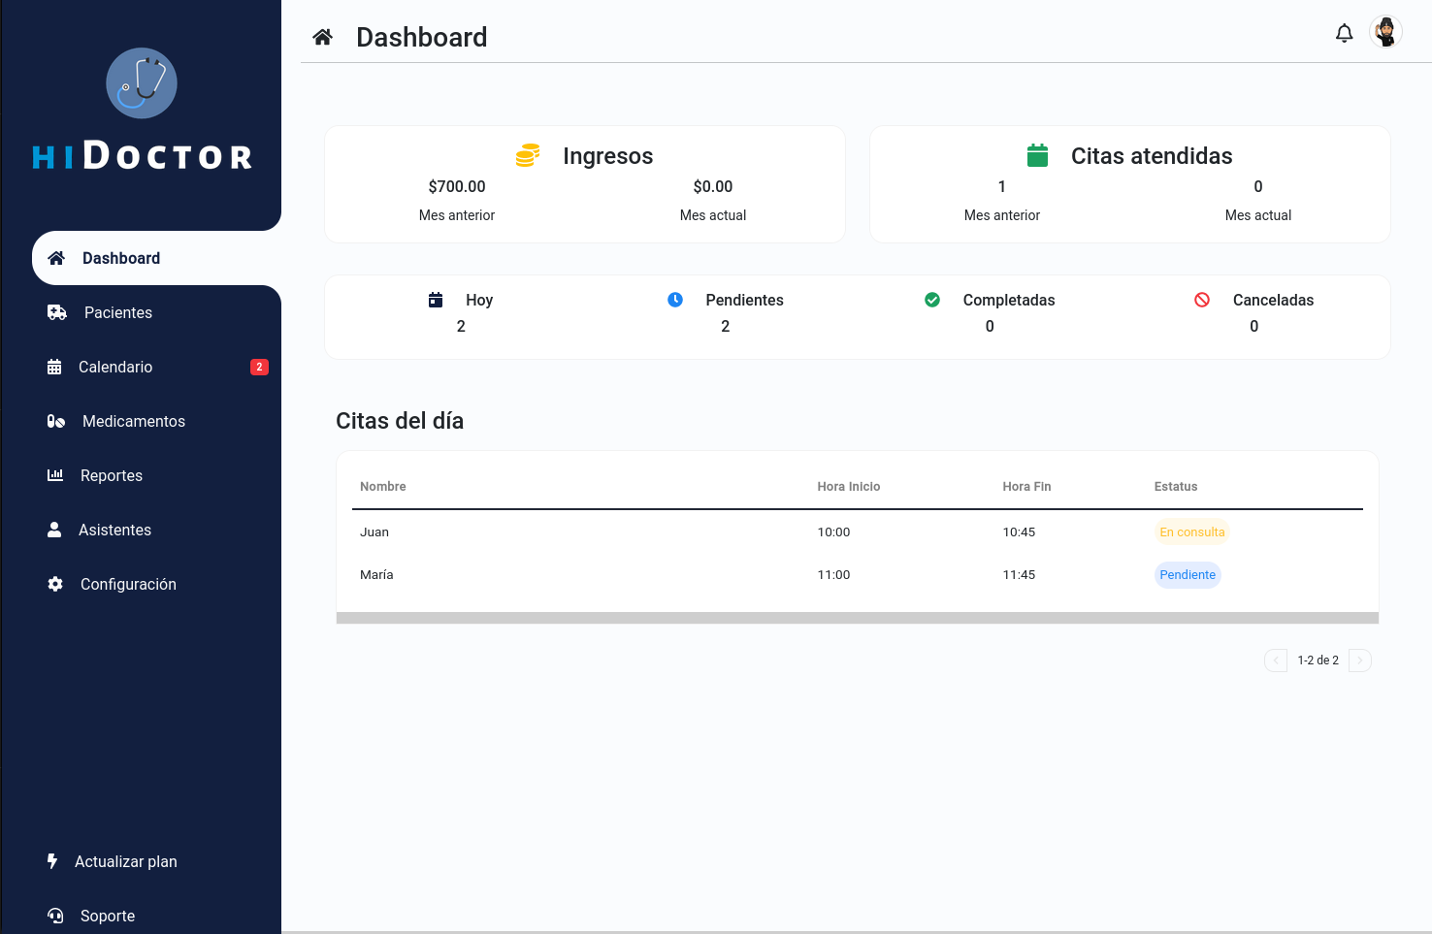Click the green Completadas checkmark icon
Image resolution: width=1432 pixels, height=934 pixels.
click(x=932, y=300)
